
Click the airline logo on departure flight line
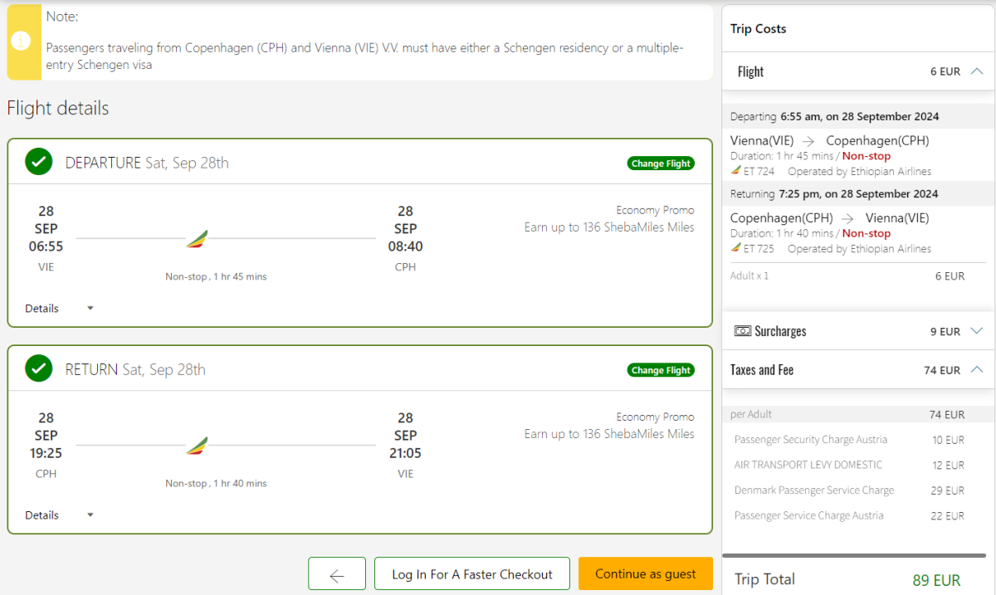coord(197,239)
